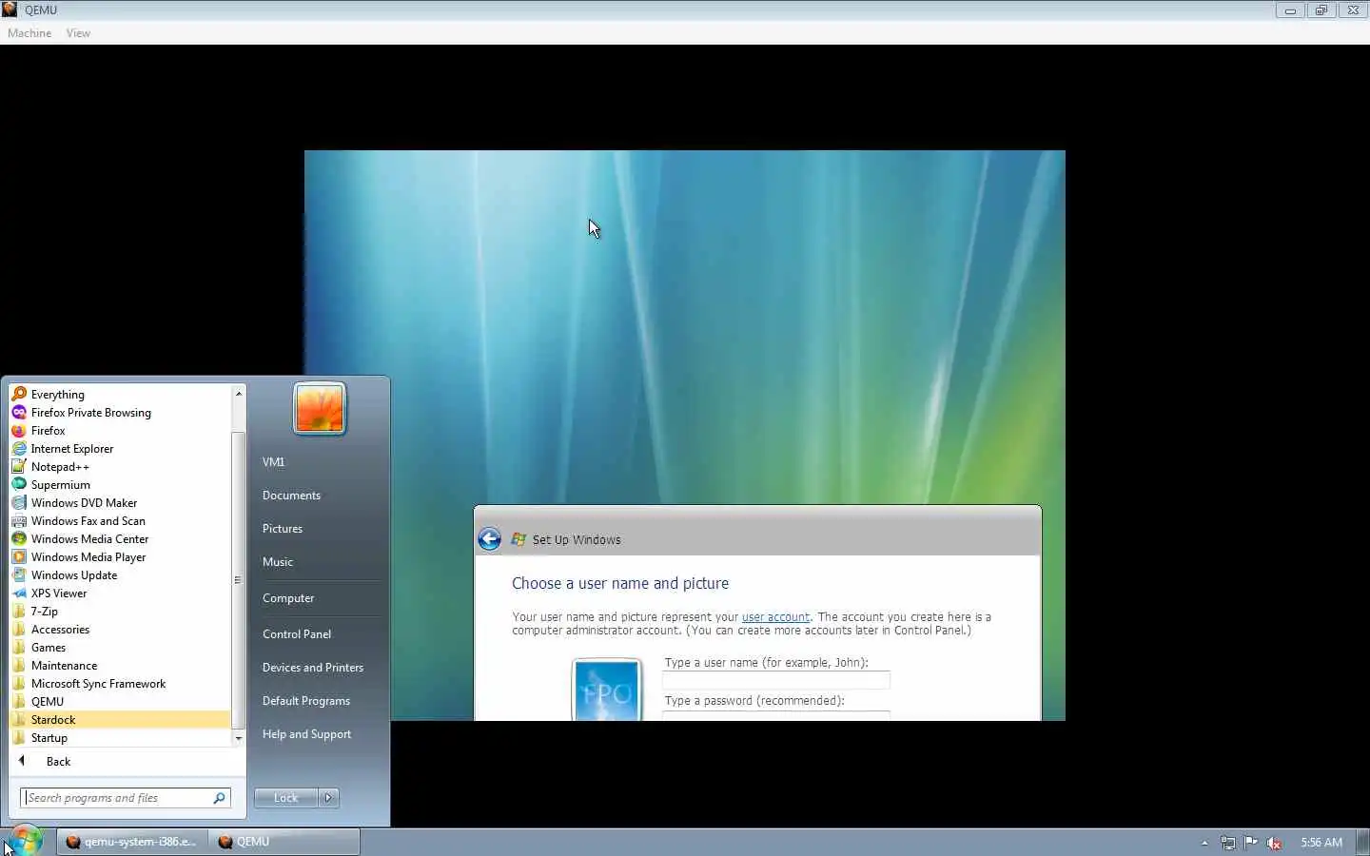Click the back arrow in Set Up Windows

[x=489, y=539]
